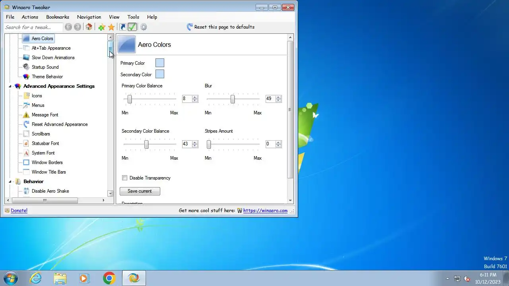Viewport: 509px width, 286px height.
Task: Click the Save current button
Action: pyautogui.click(x=140, y=191)
